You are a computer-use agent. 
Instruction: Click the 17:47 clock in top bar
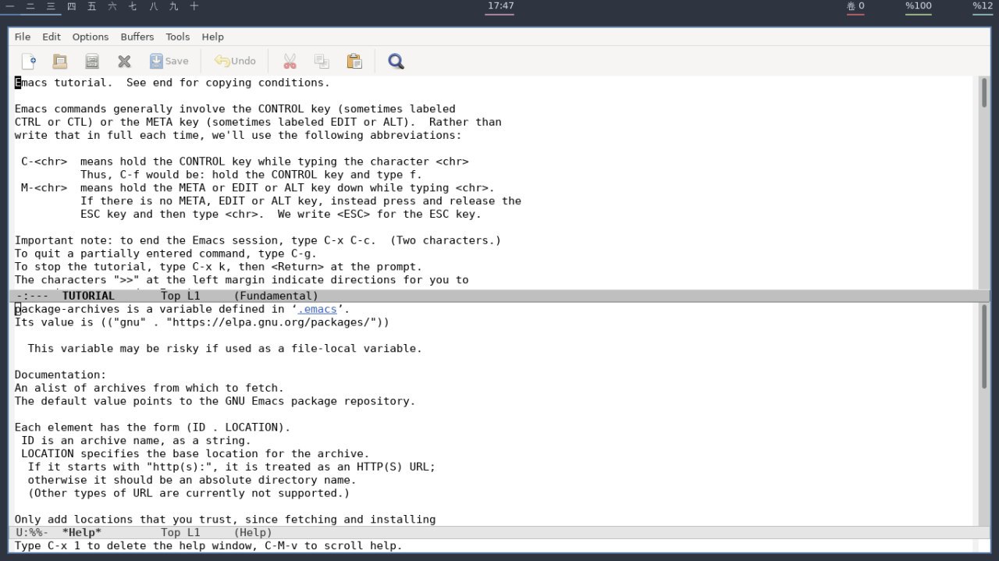500,6
